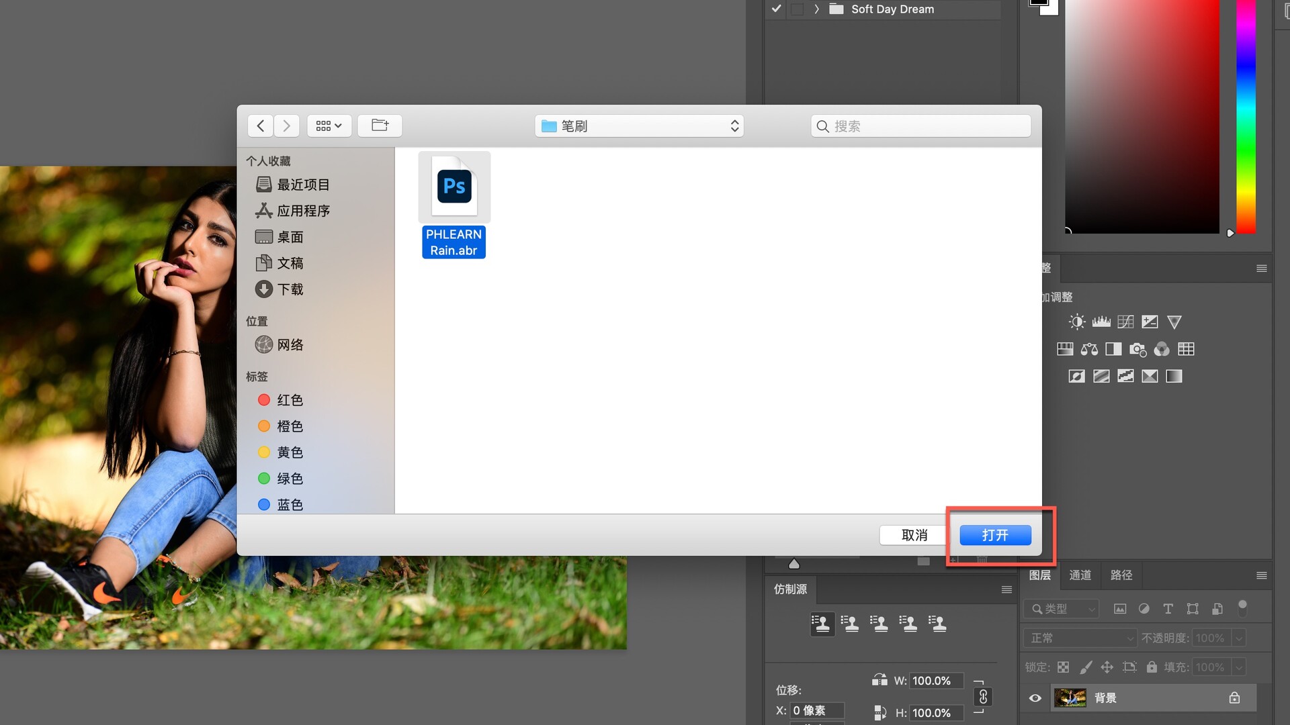Add a Gradient Map adjustment
The height and width of the screenshot is (725, 1290).
1174,376
